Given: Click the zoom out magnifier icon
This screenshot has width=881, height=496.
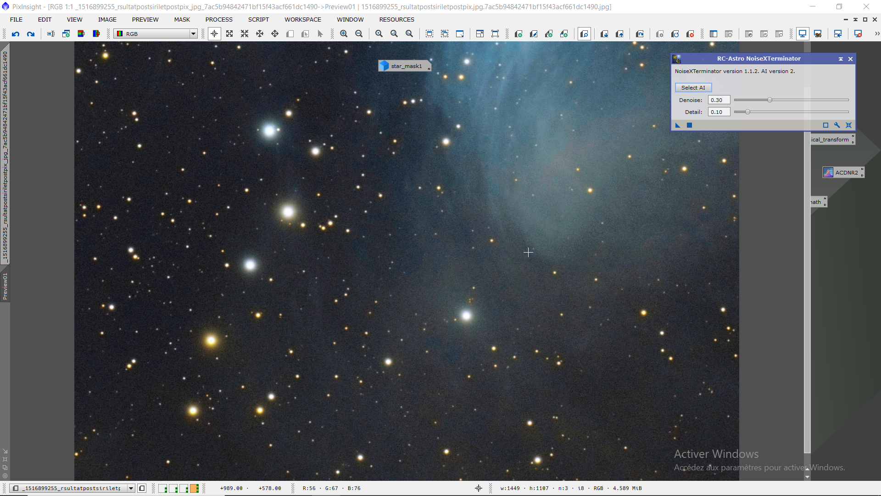Looking at the screenshot, I should tap(359, 34).
